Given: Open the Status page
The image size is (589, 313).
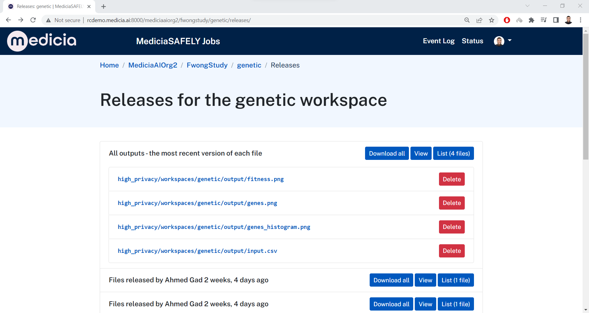Looking at the screenshot, I should [x=472, y=41].
